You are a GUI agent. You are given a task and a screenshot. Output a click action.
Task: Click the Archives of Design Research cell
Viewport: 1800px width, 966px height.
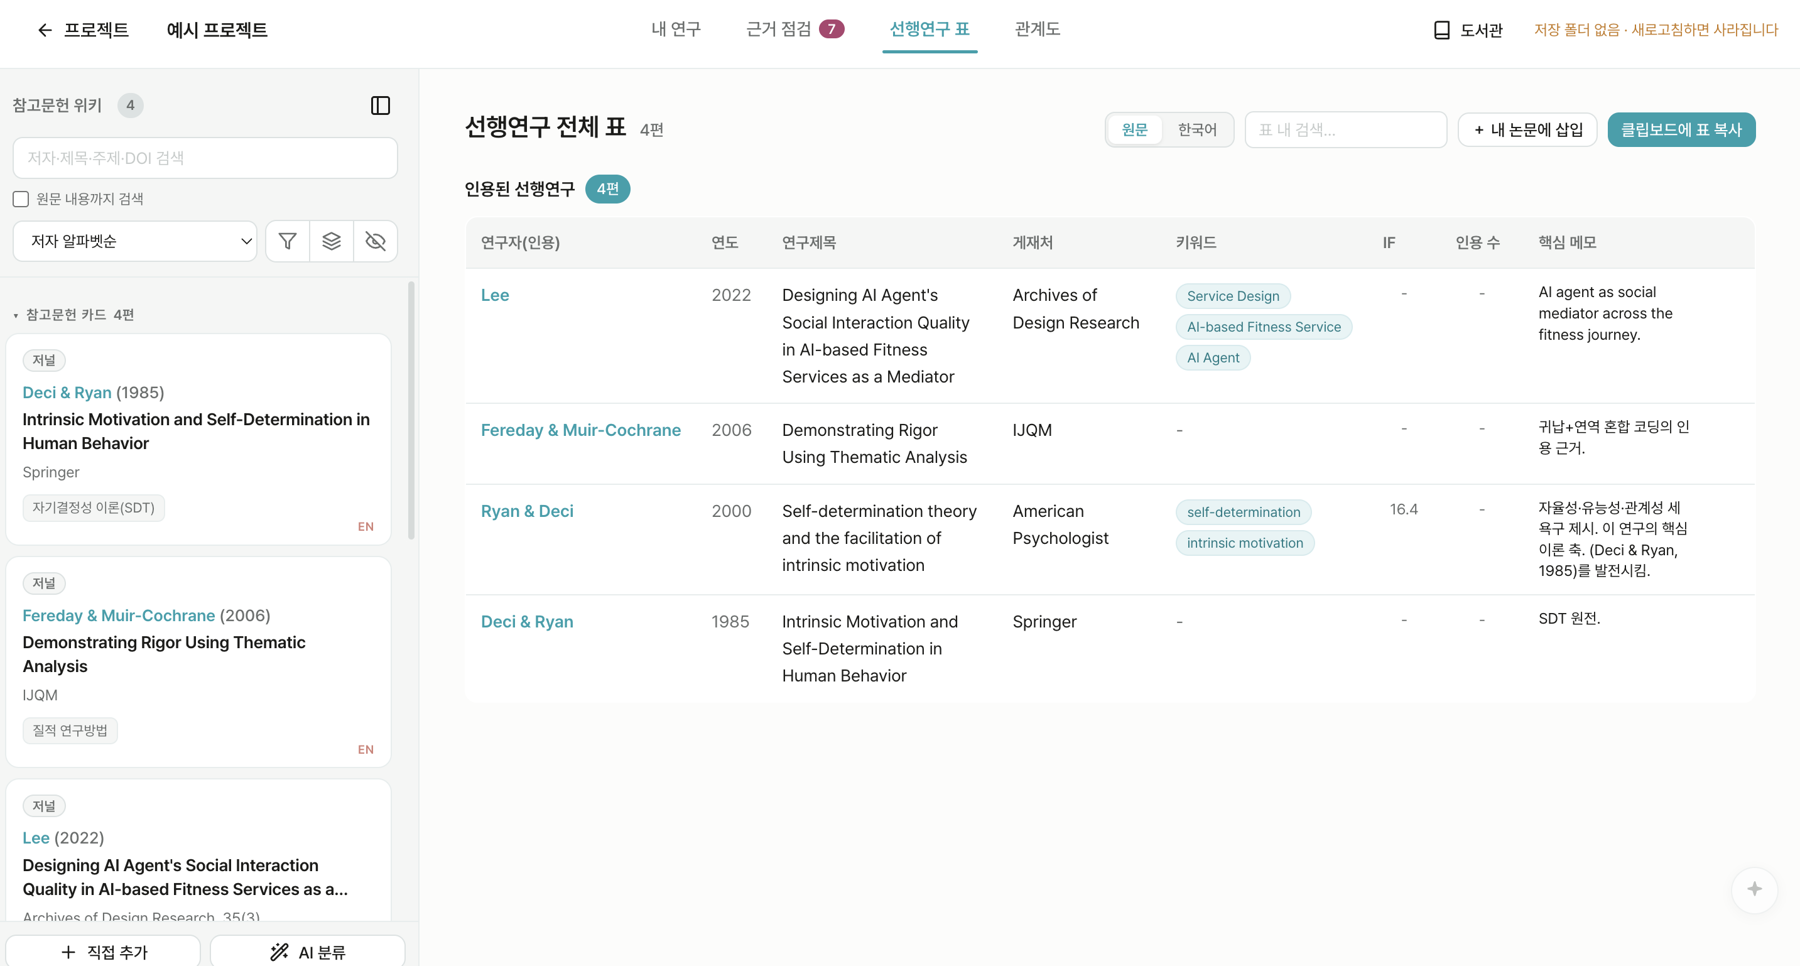(1075, 309)
